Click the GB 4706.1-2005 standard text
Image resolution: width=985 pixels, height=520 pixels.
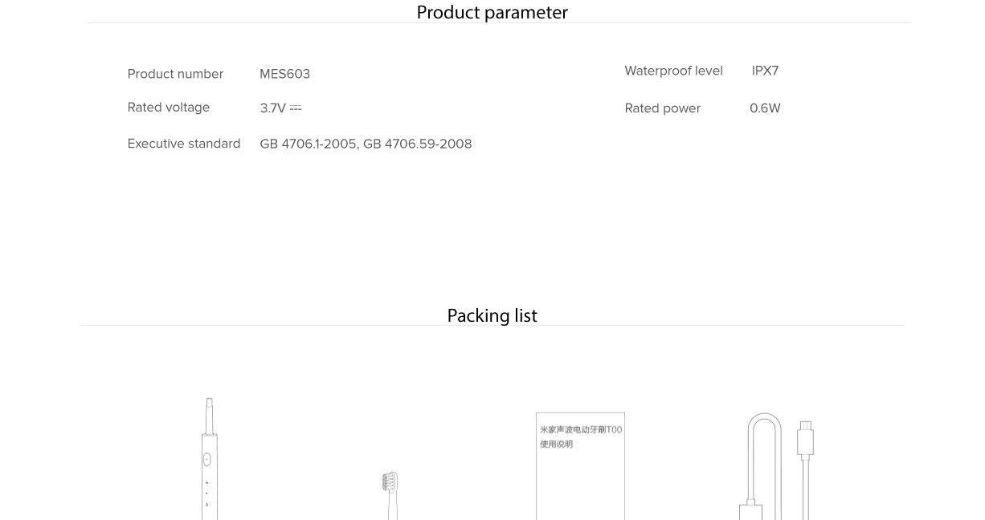pyautogui.click(x=308, y=144)
